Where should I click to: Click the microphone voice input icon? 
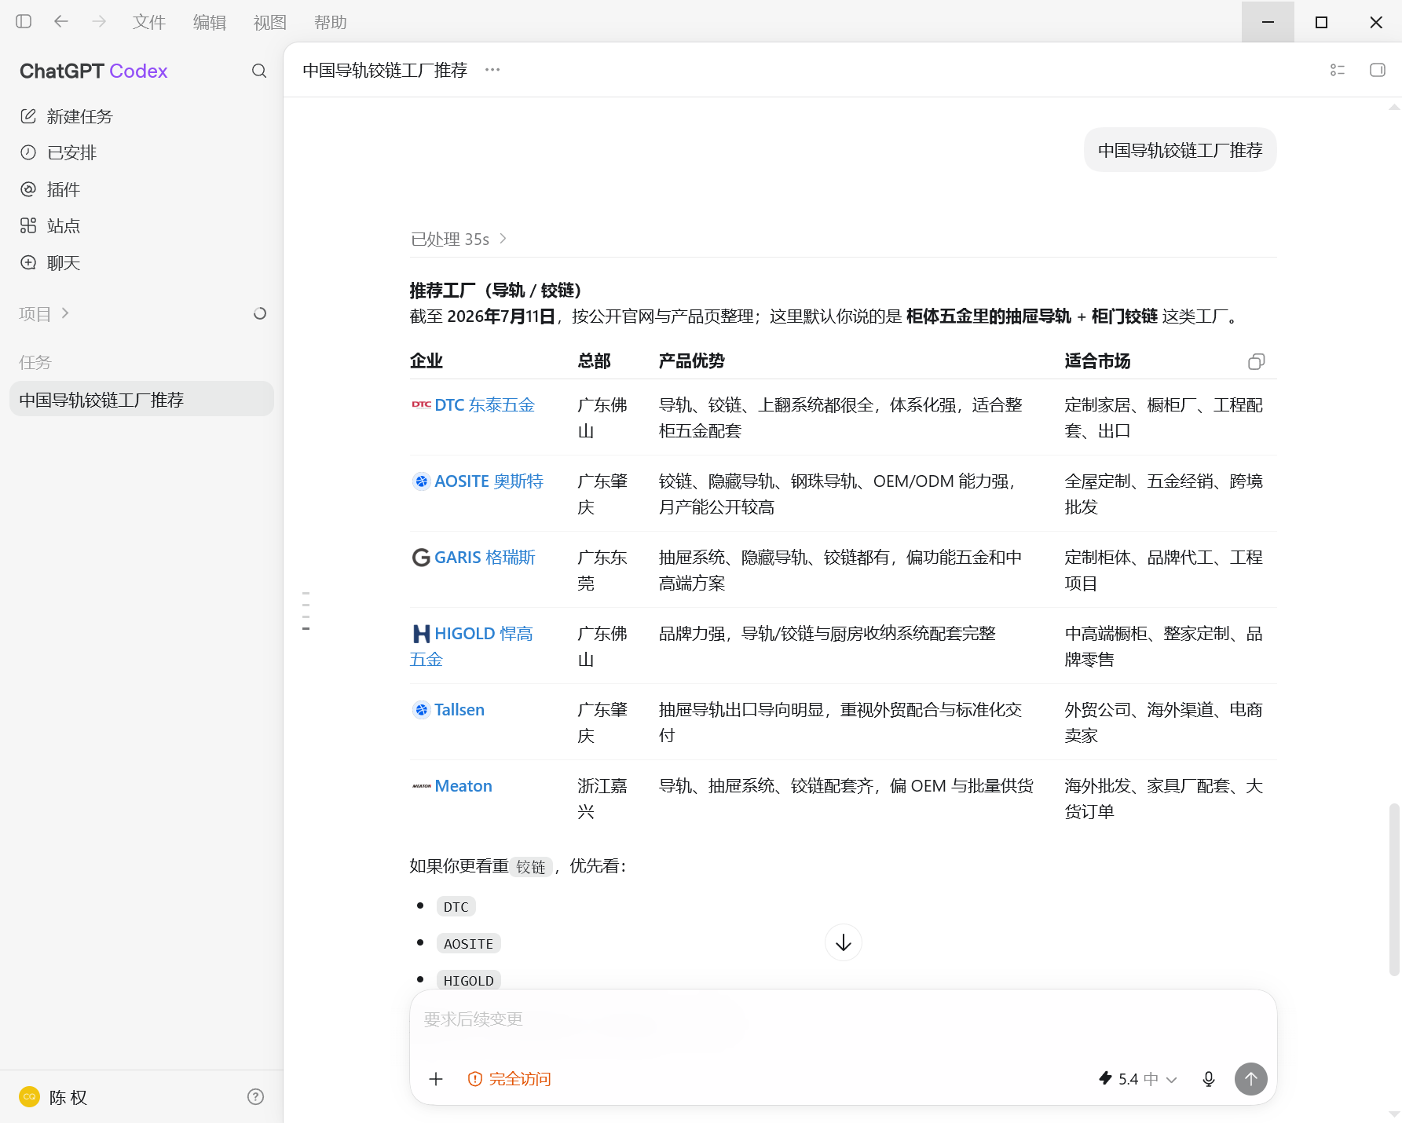(x=1209, y=1079)
